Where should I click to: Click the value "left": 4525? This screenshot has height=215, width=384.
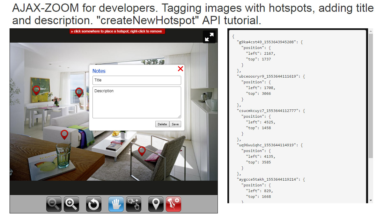261,122
